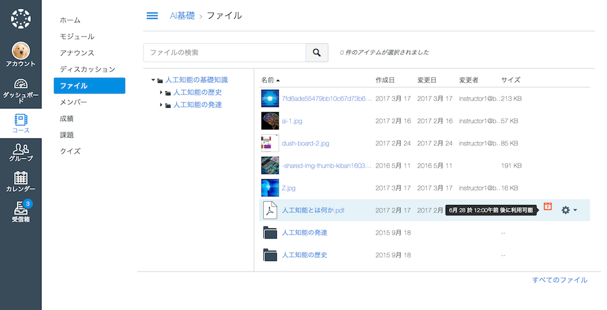Focus the ファイルの検索 search field
Image resolution: width=607 pixels, height=310 pixels.
pos(225,53)
